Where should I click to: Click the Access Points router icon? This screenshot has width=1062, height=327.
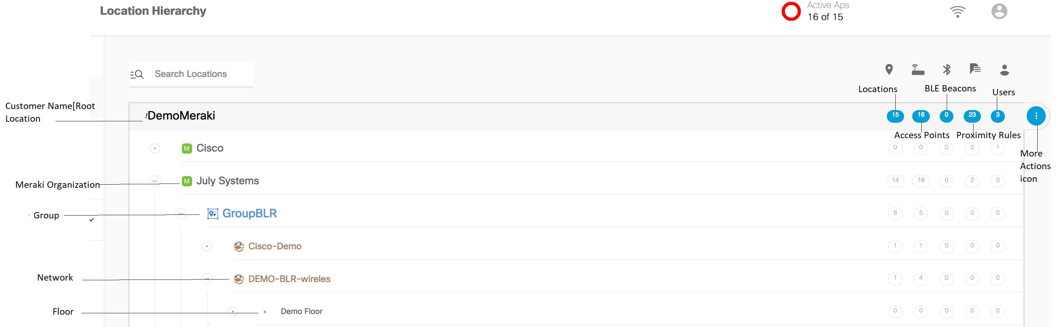pos(917,70)
